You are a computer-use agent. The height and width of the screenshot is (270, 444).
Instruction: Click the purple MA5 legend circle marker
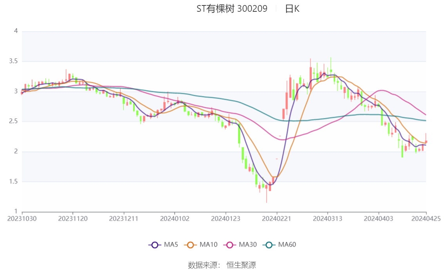pos(155,245)
